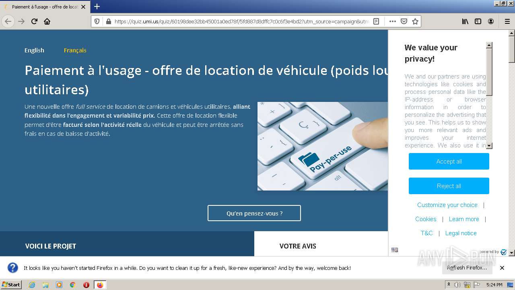Open a new browser tab
Screen dimensions: 515x290
tap(97, 6)
